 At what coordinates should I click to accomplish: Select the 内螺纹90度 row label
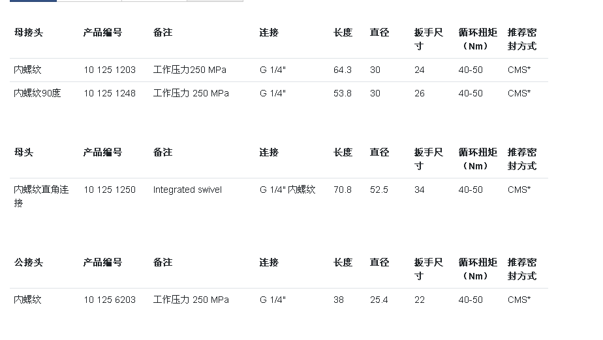click(x=37, y=93)
